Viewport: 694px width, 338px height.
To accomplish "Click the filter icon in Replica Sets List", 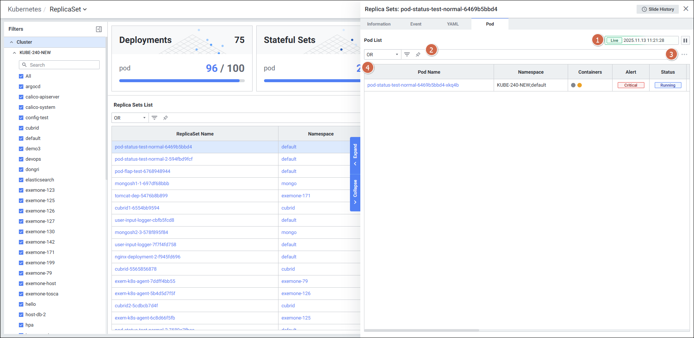I will click(154, 118).
